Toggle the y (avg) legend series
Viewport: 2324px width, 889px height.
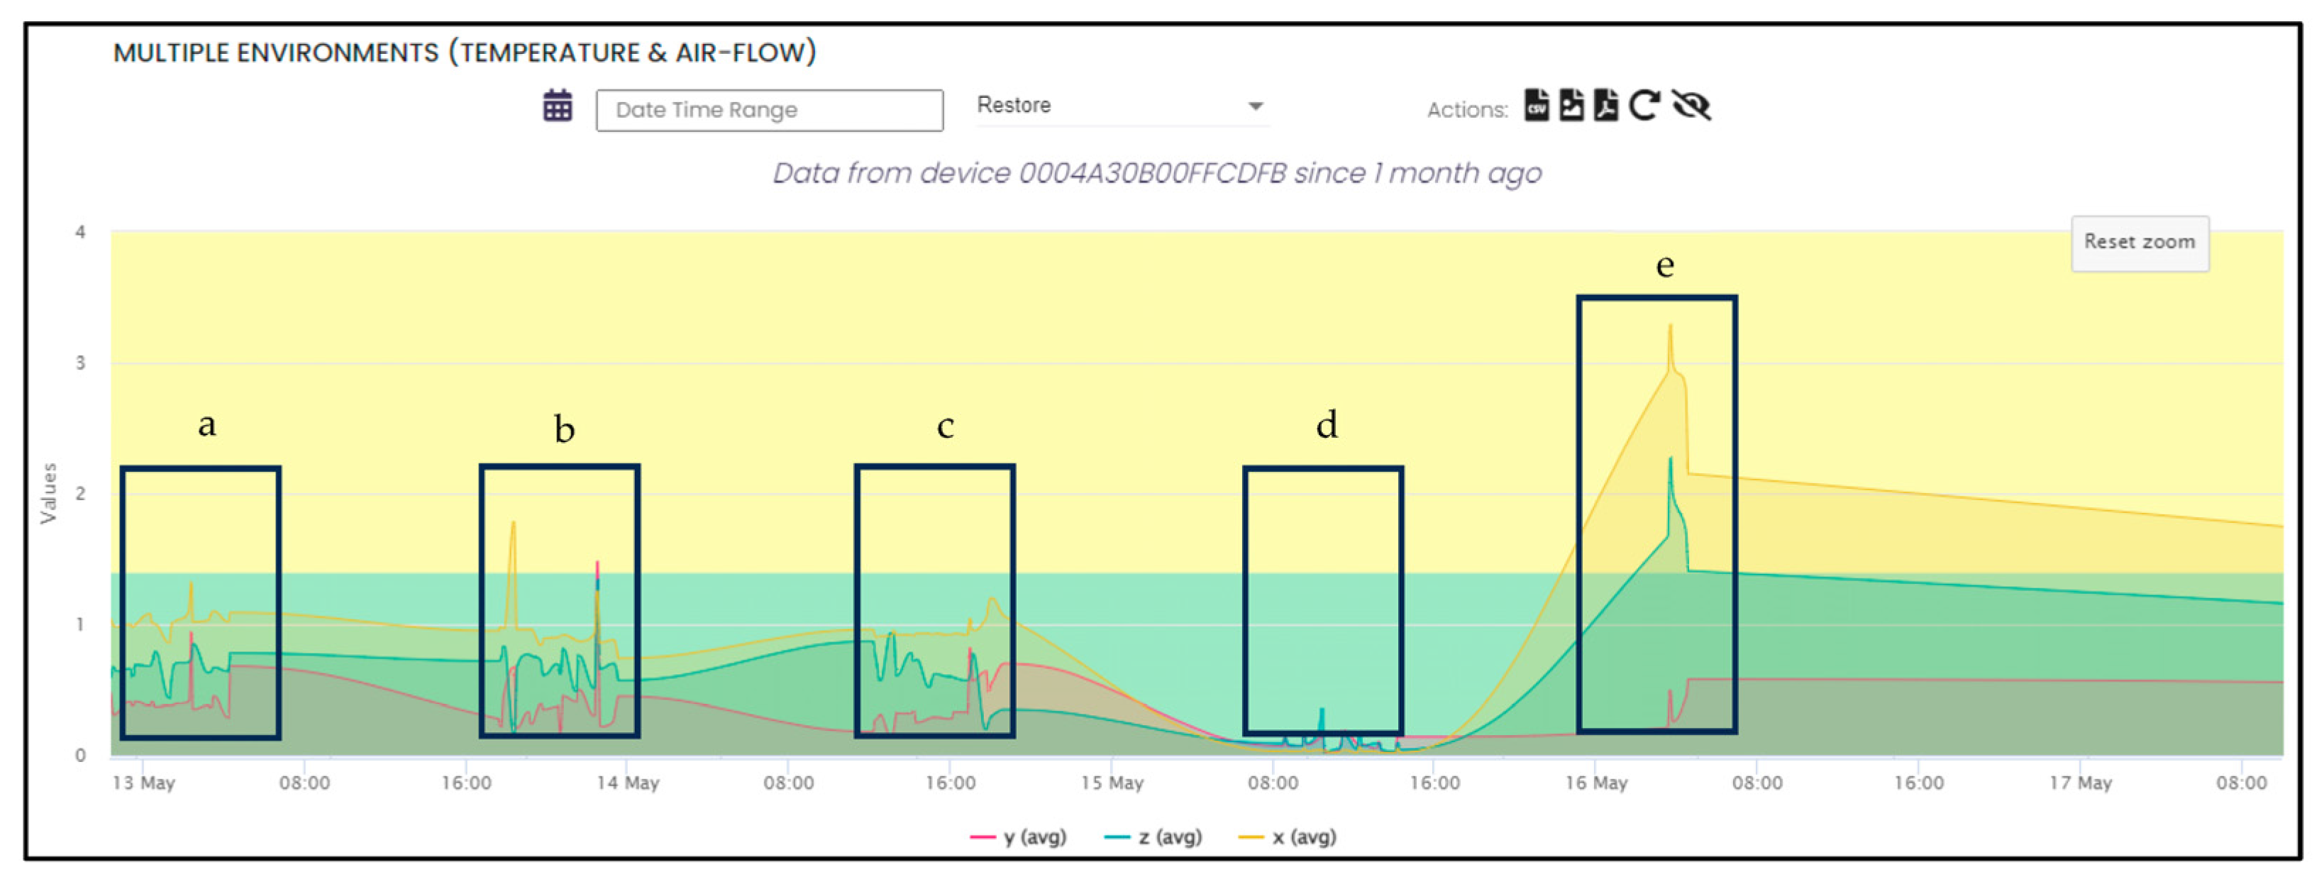[1034, 836]
